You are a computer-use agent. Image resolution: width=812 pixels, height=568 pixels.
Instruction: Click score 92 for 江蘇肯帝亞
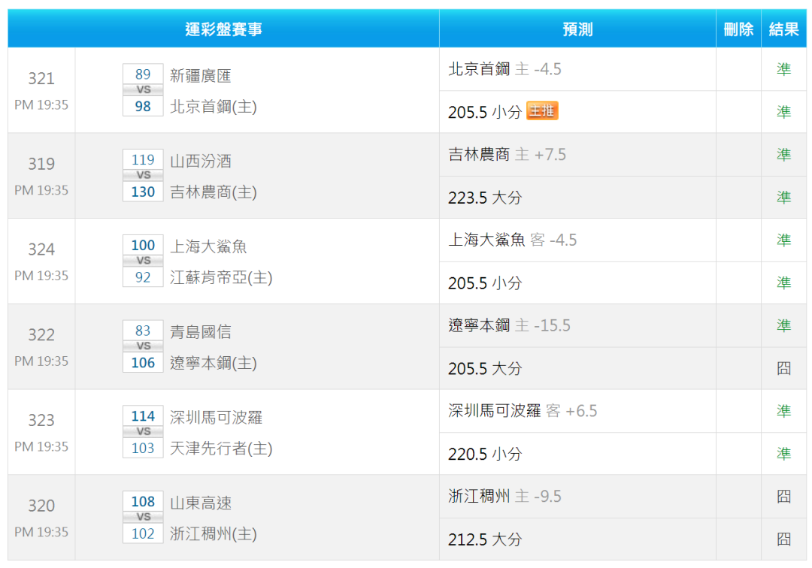tap(143, 276)
